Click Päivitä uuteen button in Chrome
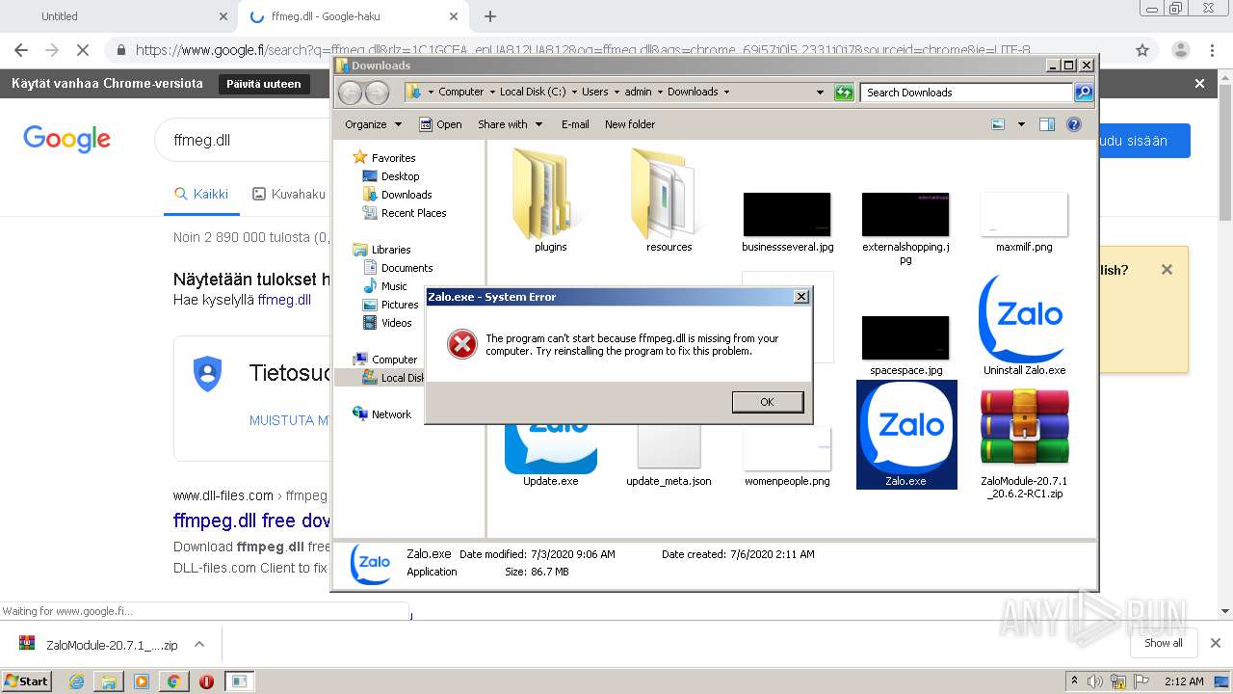The height and width of the screenshot is (694, 1233). pyautogui.click(x=264, y=84)
